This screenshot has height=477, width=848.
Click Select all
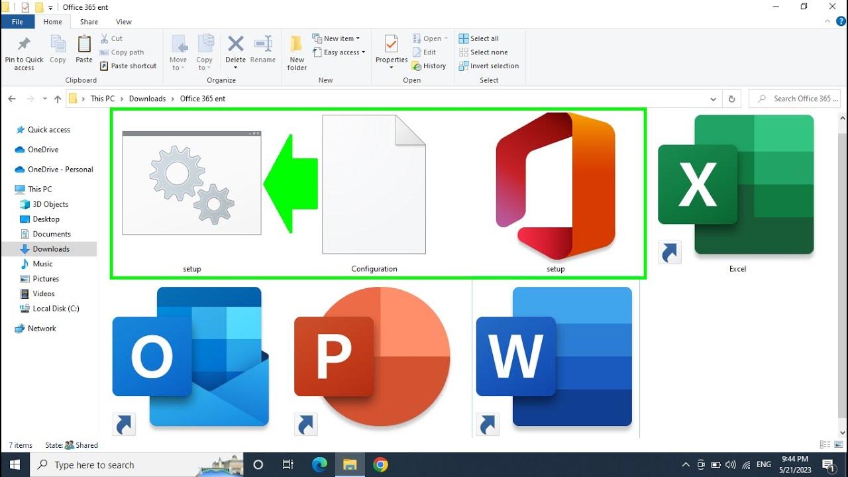point(479,38)
